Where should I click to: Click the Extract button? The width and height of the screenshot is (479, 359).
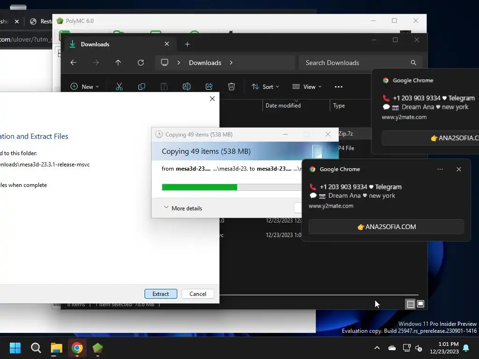161,294
